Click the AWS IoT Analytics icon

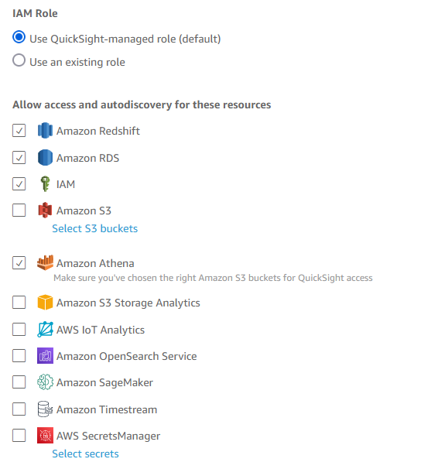click(45, 330)
